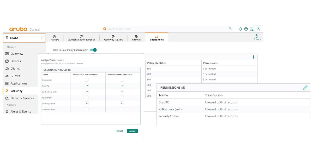Click the Overview sidebar icon
Viewport: 313px width, 163px height.
[7, 54]
